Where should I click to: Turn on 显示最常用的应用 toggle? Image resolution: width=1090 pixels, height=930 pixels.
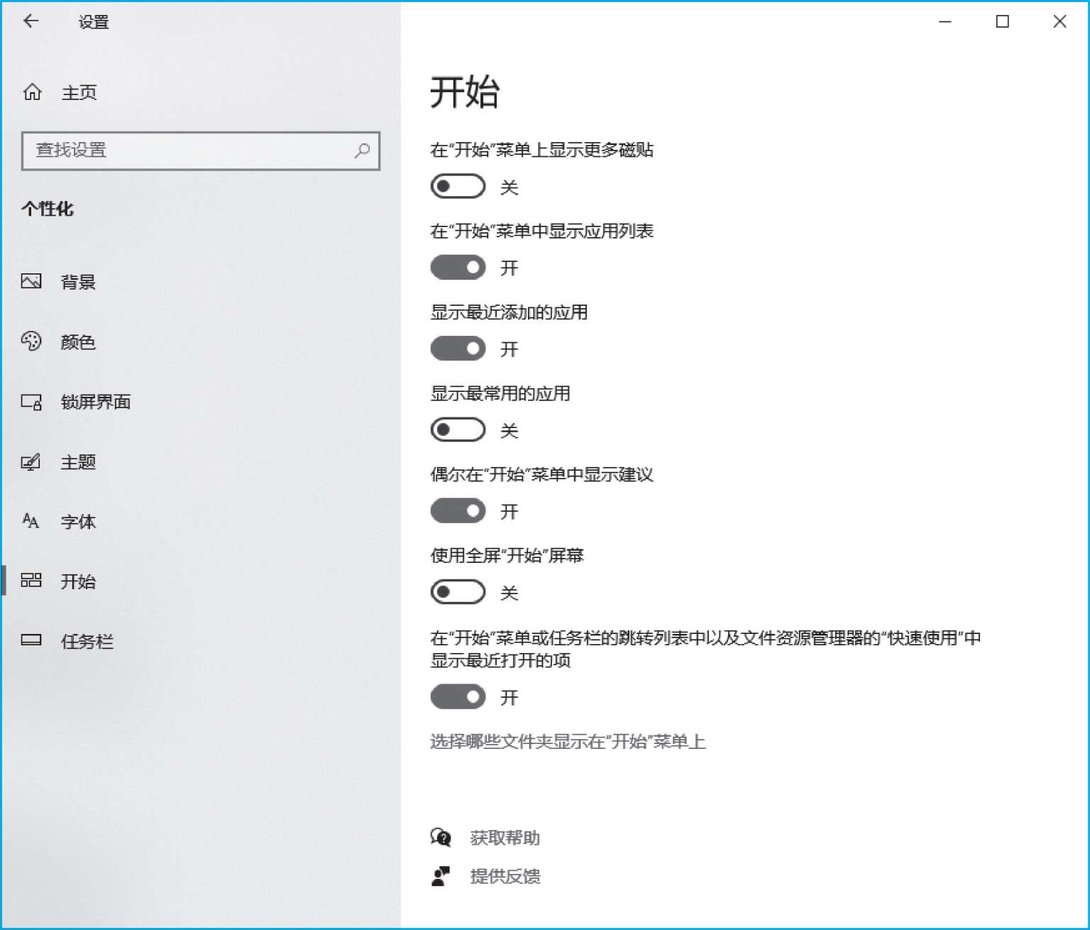(x=458, y=430)
